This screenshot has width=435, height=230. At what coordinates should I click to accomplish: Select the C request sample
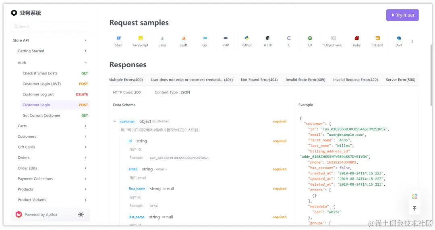(289, 41)
